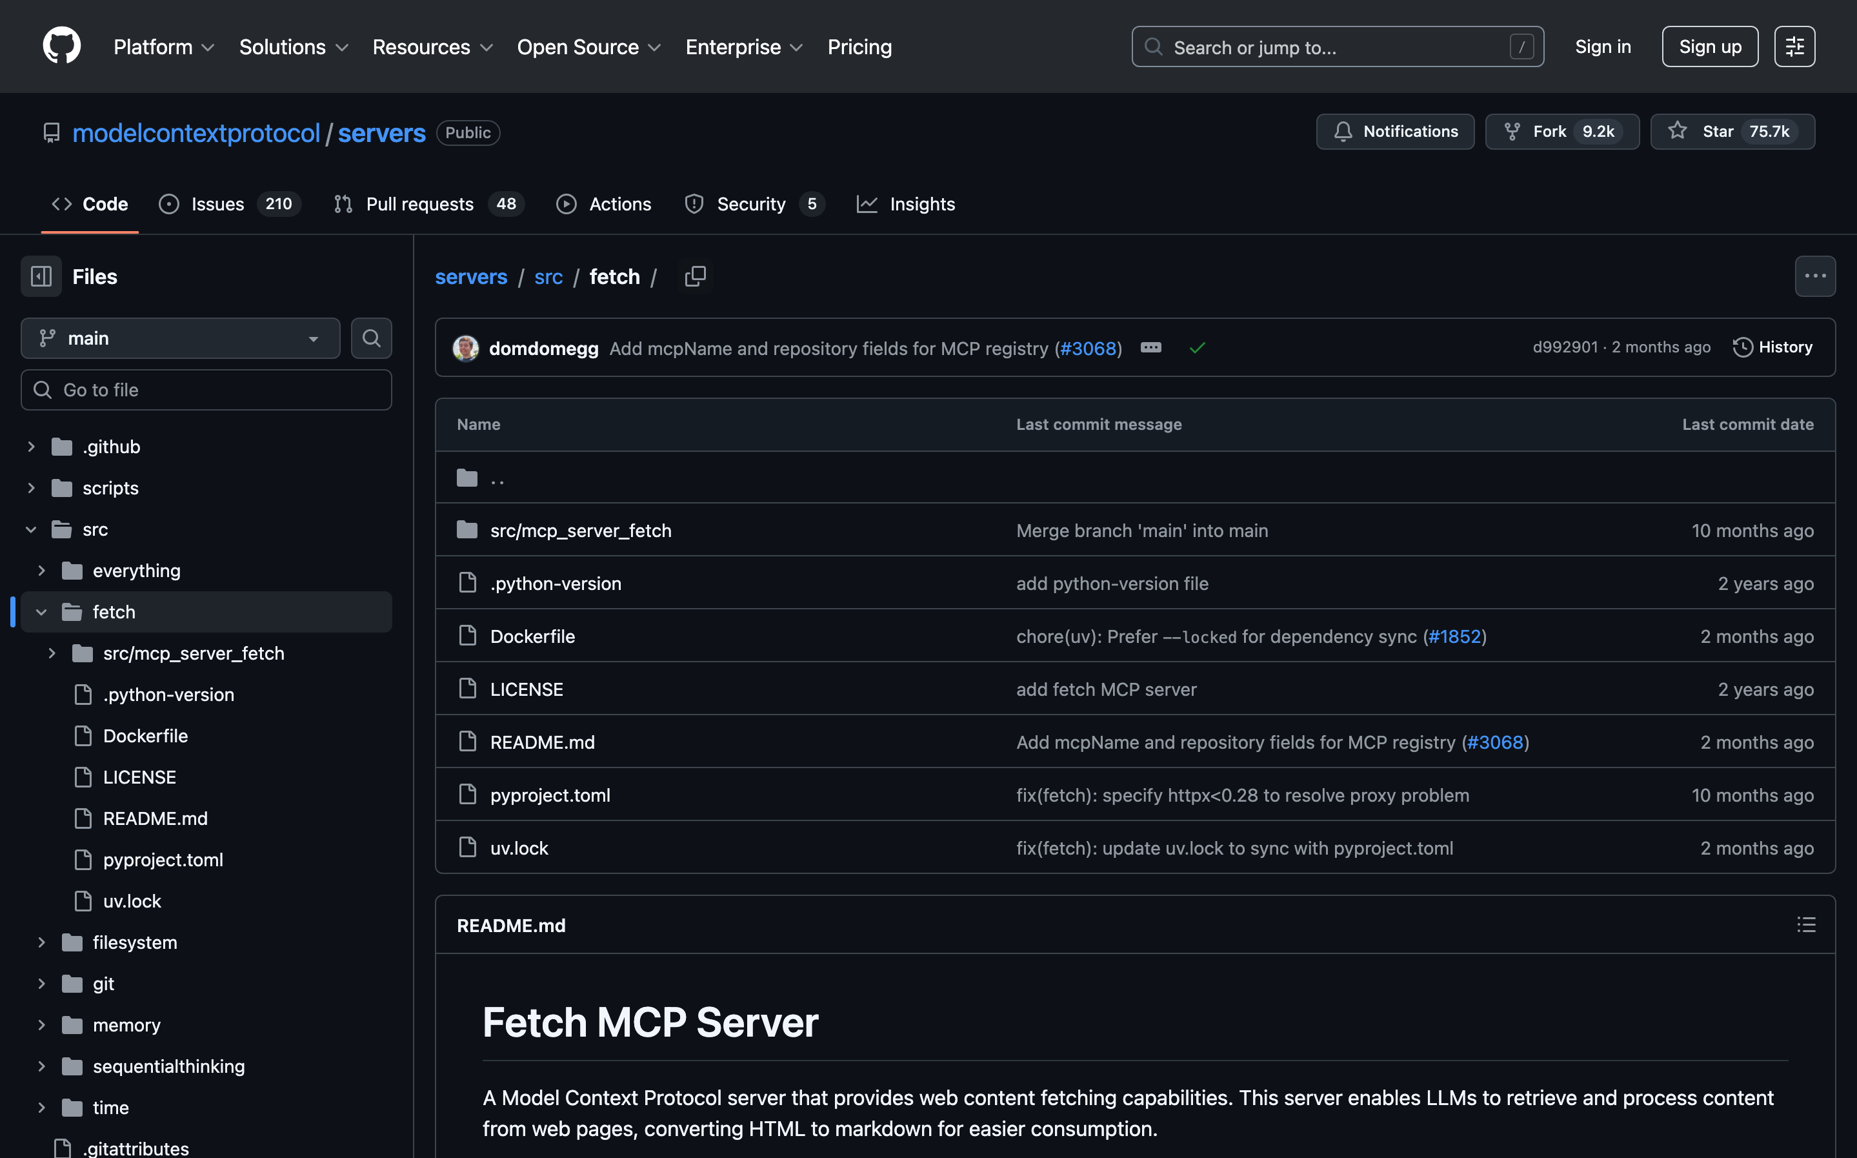
Task: Copy path using the copy icon
Action: click(x=695, y=276)
